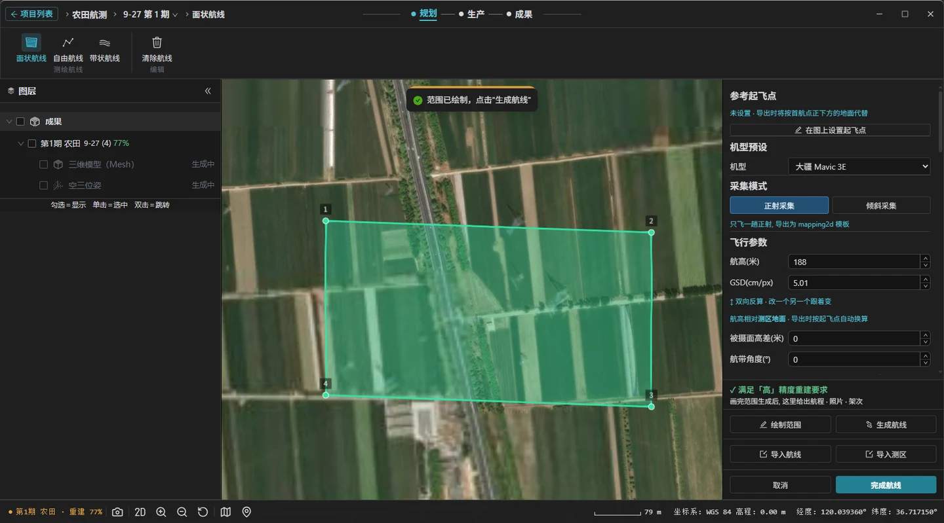The height and width of the screenshot is (523, 944).
Task: Toggle the 2D view mode button
Action: 140,512
